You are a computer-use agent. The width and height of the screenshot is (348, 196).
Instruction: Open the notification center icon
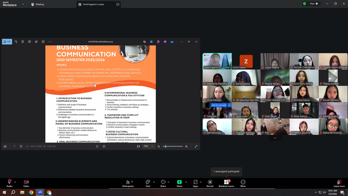pos(342,192)
